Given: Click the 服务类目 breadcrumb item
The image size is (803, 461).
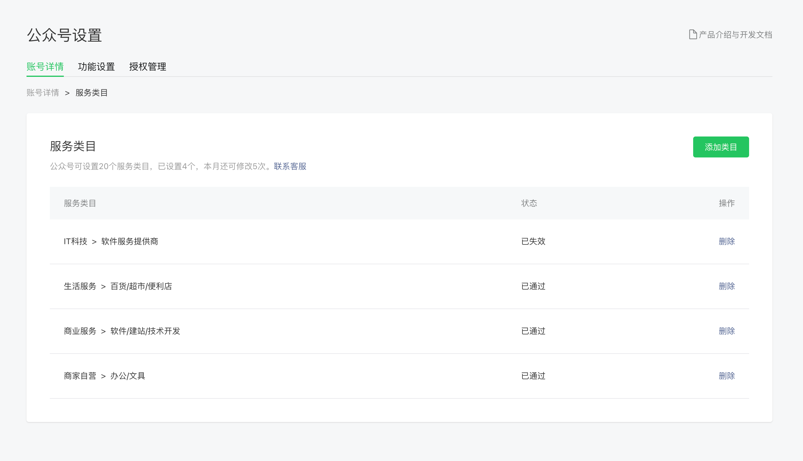Looking at the screenshot, I should tap(91, 93).
